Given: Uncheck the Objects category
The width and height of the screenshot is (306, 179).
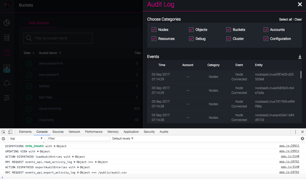Looking at the screenshot, I should tap(191, 30).
